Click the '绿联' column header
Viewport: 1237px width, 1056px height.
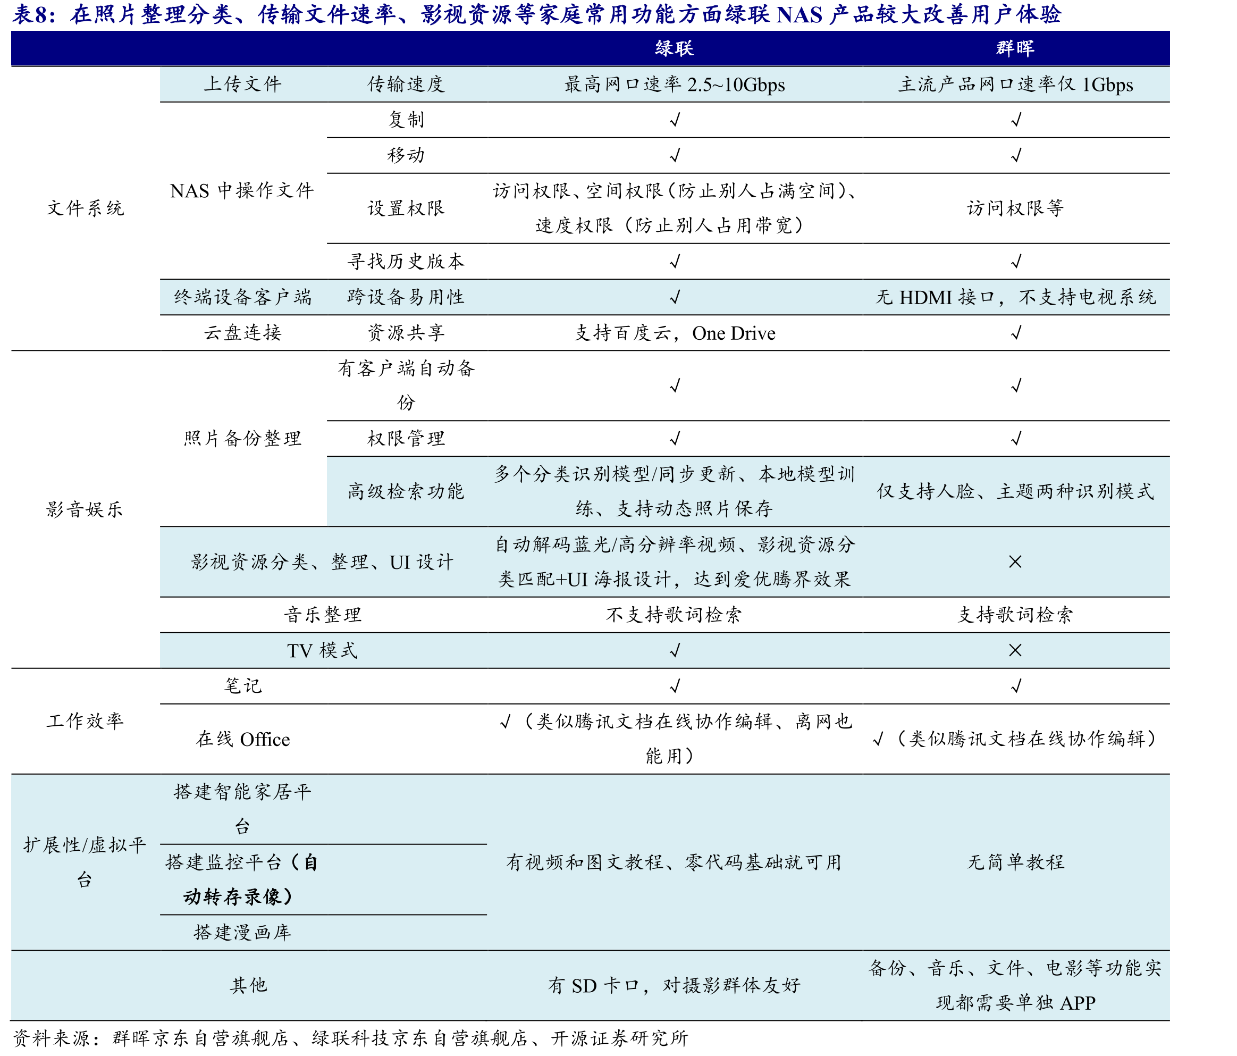[674, 48]
